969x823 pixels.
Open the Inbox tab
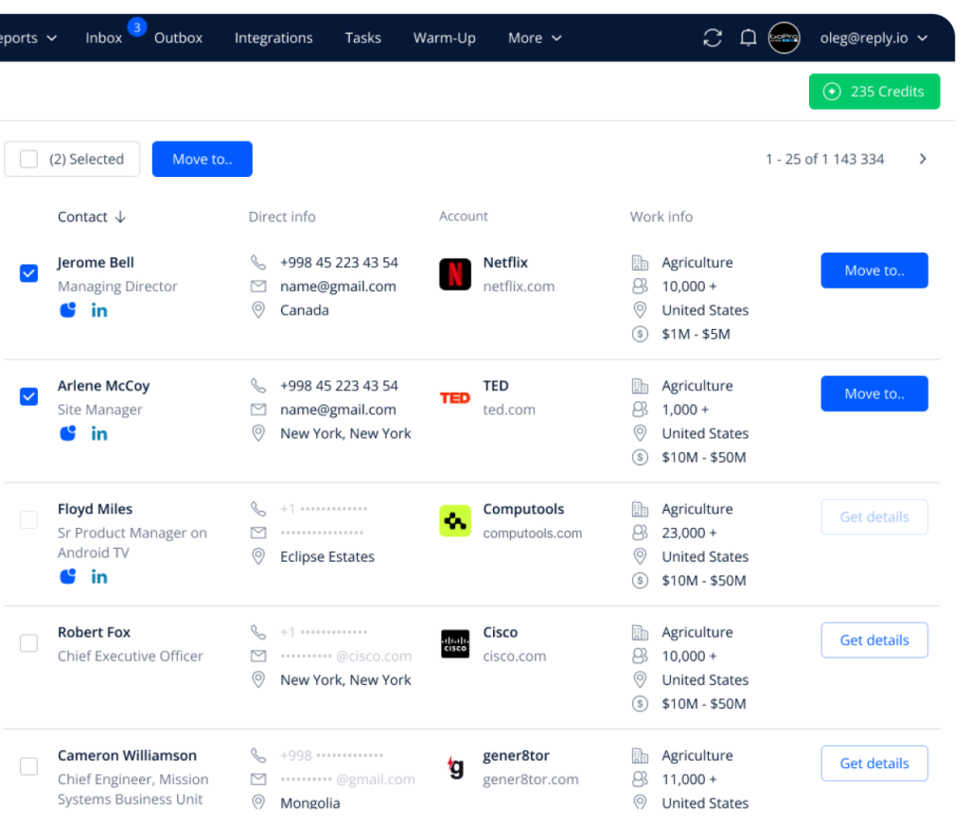pos(104,38)
